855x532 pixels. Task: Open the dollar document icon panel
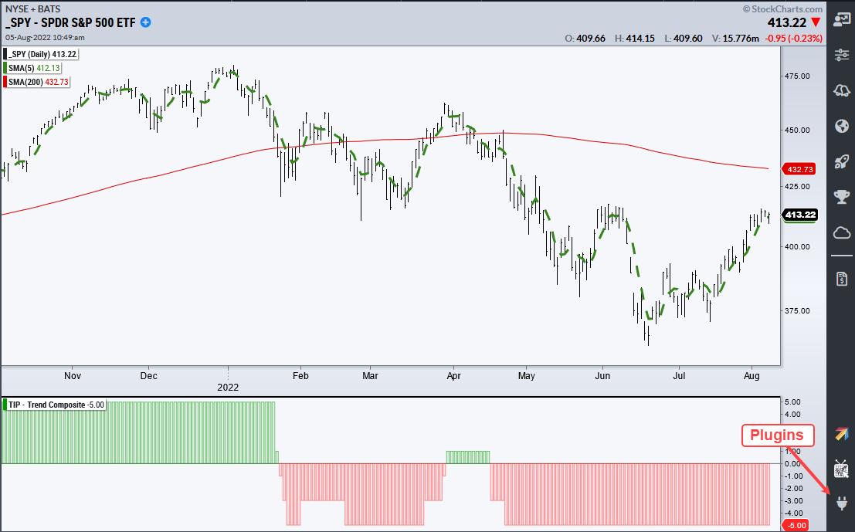[841, 279]
